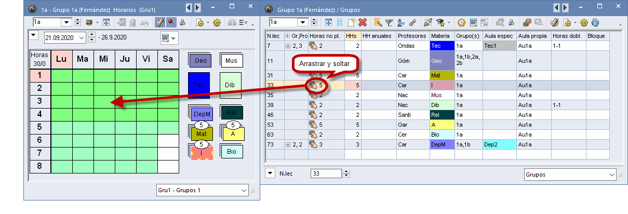Open class selector dropdown in Horarios window
Screen dimensions: 628x214
click(66, 22)
